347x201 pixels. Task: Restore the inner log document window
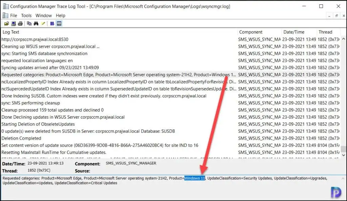[x=336, y=16]
